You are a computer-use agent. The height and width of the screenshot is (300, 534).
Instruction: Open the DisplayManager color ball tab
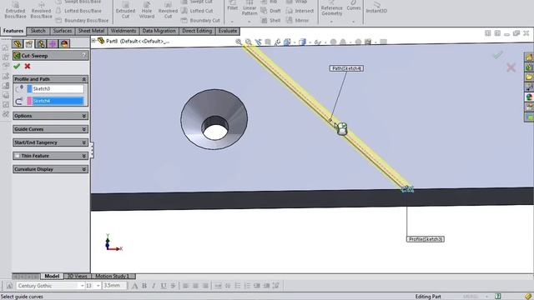(64, 43)
